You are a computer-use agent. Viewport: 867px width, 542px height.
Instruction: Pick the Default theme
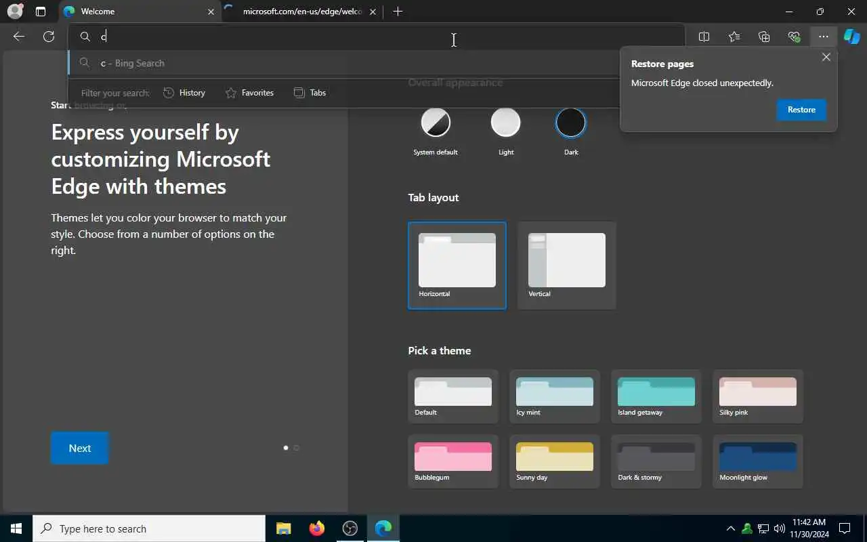coord(453,396)
